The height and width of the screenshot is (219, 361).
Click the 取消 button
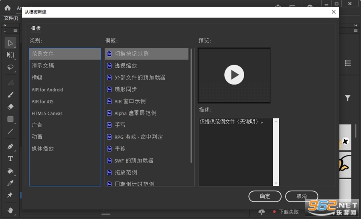(301, 196)
